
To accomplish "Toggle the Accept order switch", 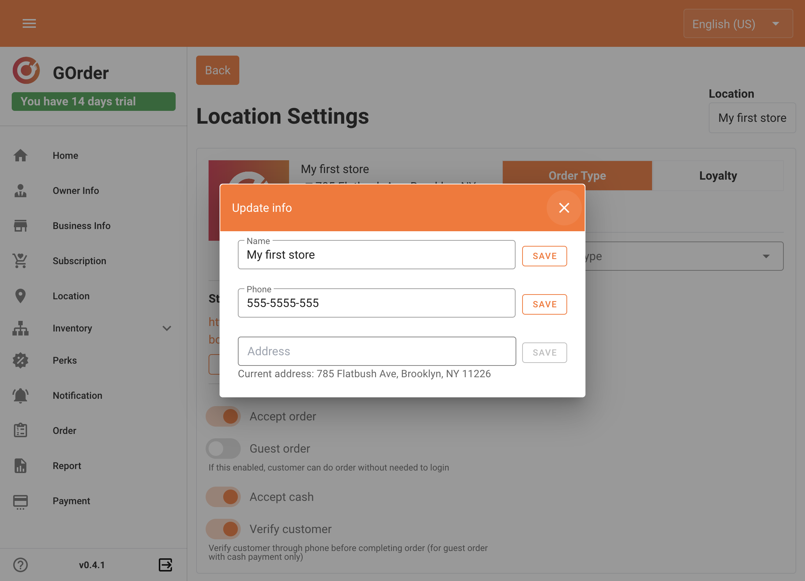I will pos(223,416).
